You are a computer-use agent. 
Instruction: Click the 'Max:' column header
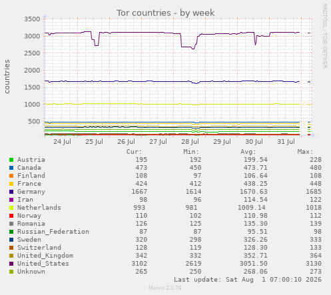point(305,152)
